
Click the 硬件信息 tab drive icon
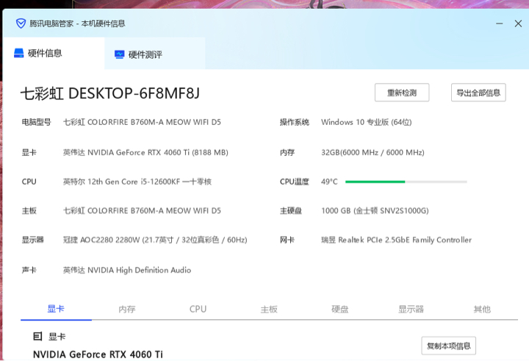click(x=18, y=53)
